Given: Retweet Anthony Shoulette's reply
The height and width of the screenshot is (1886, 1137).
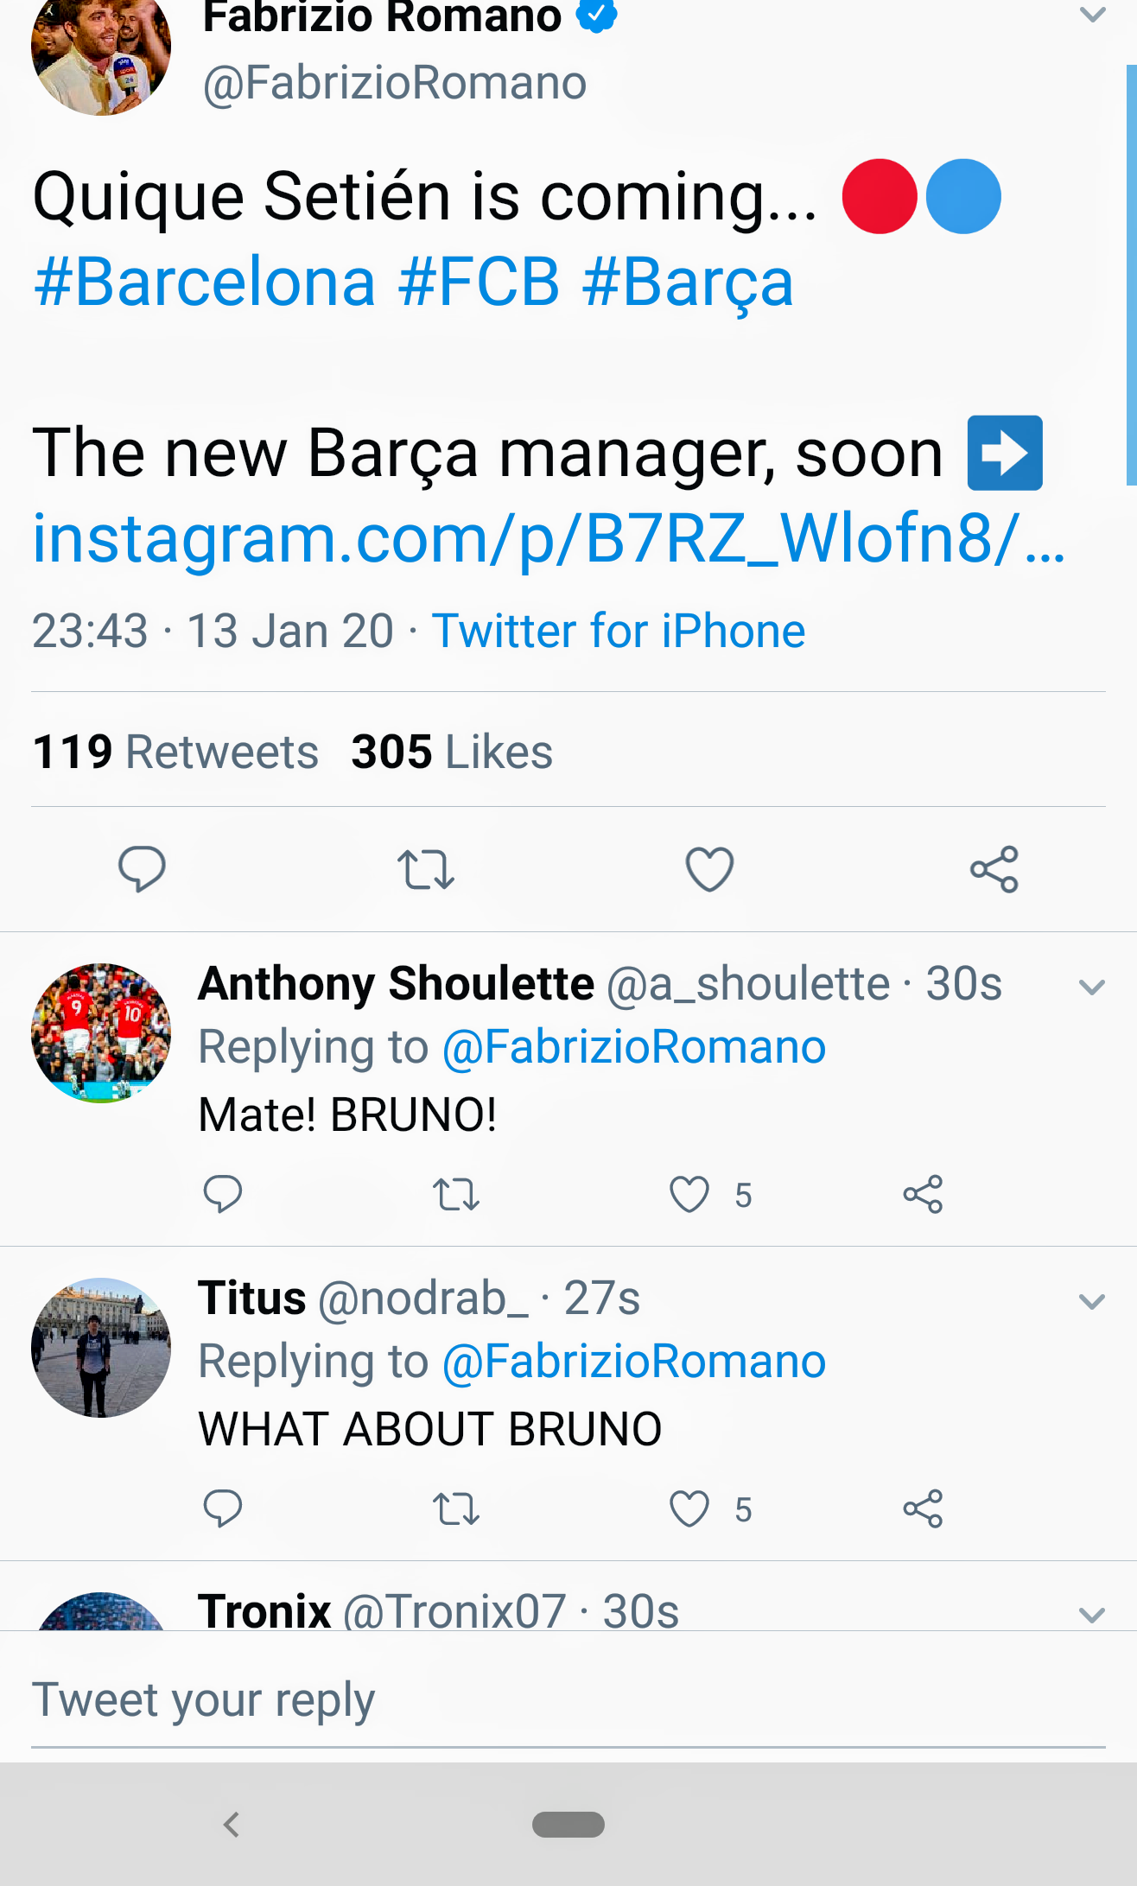Looking at the screenshot, I should (x=455, y=1195).
